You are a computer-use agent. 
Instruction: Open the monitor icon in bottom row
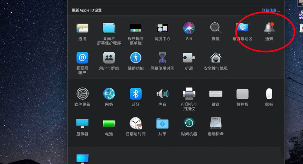(82, 159)
